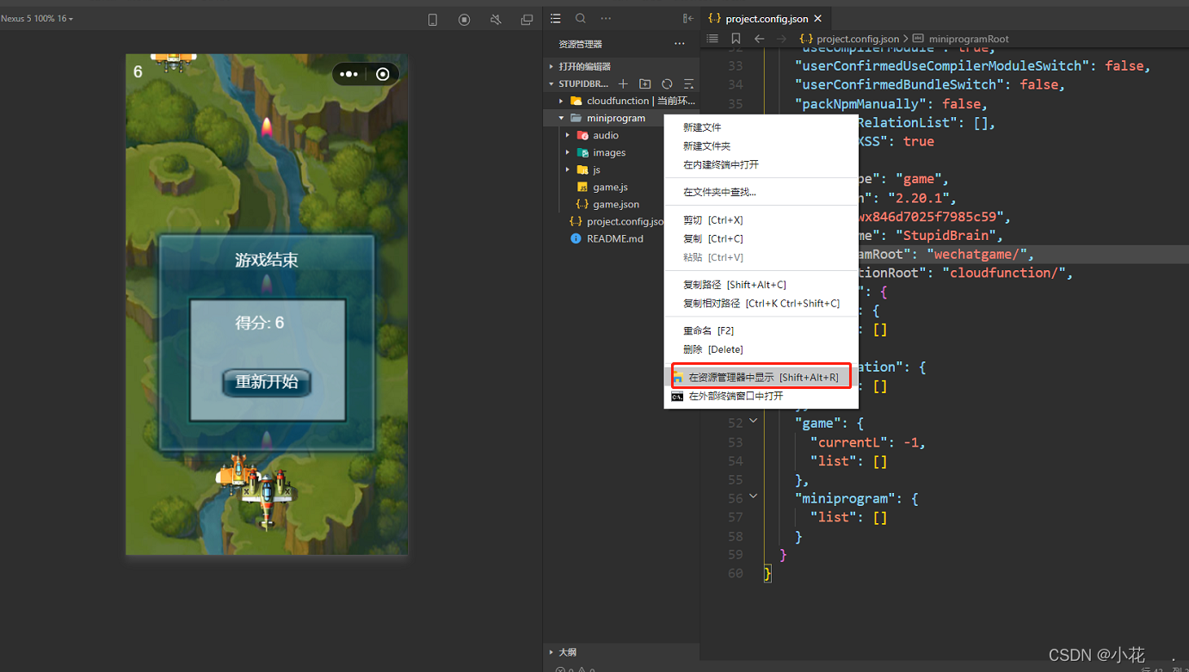Click the simulator capsule circle close button
Viewport: 1189px width, 672px height.
point(383,74)
